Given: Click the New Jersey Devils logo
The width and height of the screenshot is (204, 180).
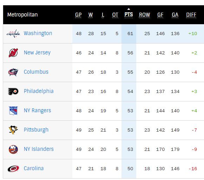Looking at the screenshot, I should click(x=13, y=53).
